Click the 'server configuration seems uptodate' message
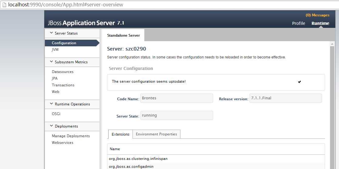 [149, 81]
